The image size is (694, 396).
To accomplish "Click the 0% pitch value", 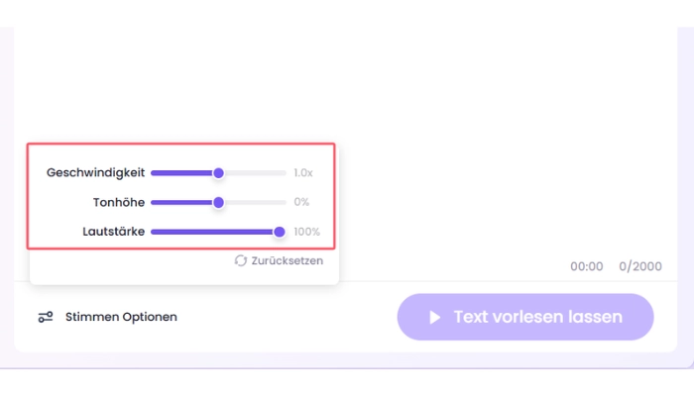I will (x=301, y=202).
